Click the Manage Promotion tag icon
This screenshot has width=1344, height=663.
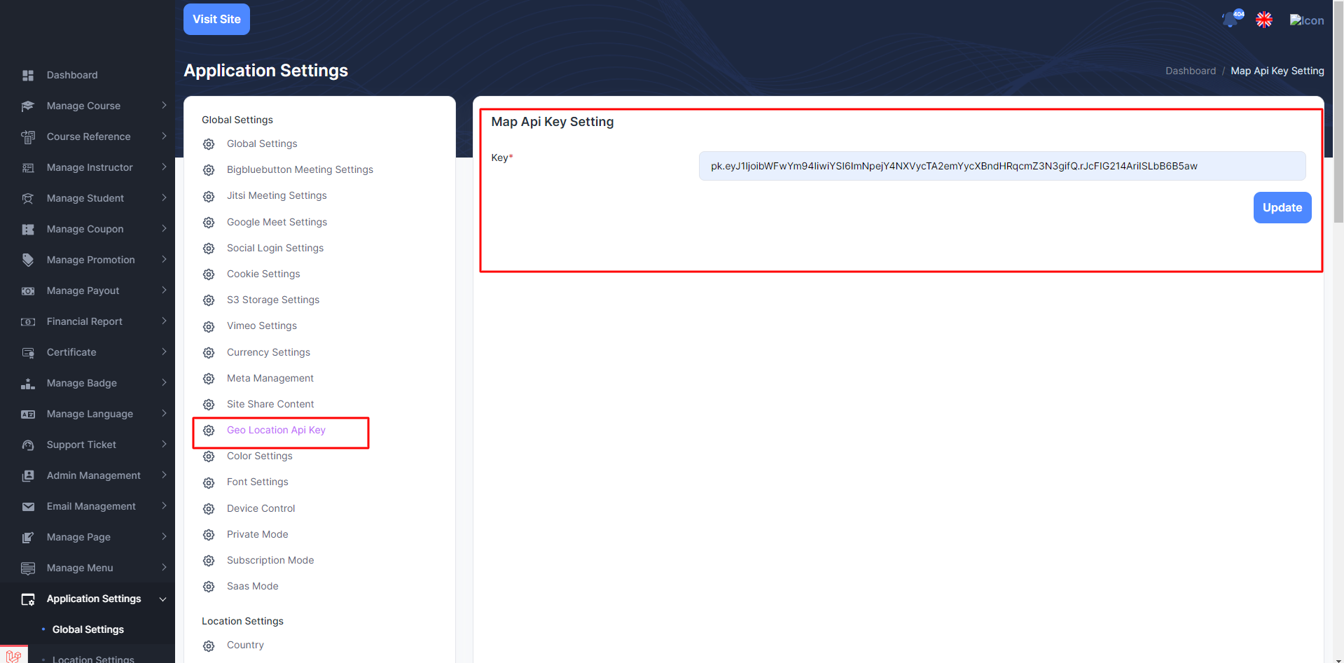28,260
